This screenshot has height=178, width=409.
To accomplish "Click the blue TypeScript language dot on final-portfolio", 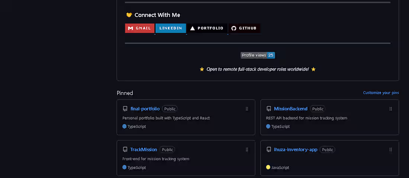I will click(x=125, y=126).
